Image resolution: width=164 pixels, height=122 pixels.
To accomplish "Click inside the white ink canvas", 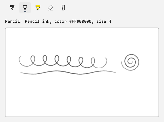I will [x=82, y=72].
